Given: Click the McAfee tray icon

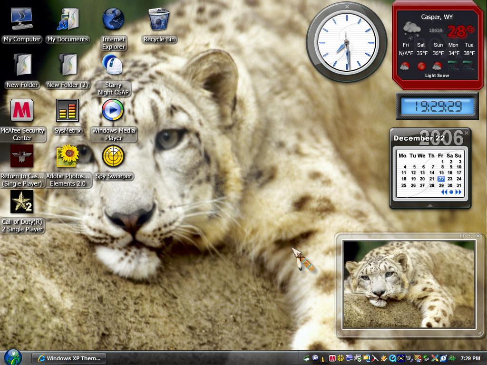Looking at the screenshot, I should pos(332,358).
